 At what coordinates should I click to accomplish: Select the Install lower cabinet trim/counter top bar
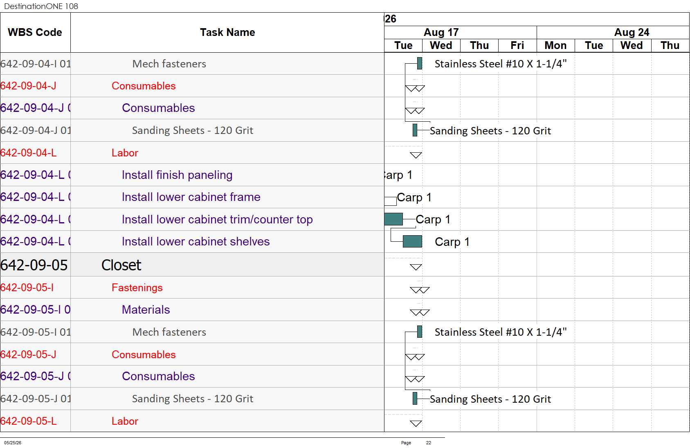[393, 219]
